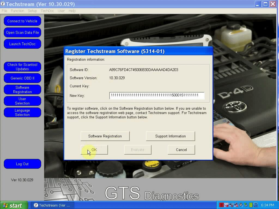Click the system tray clock
Screen dimensions: 279x209
click(268, 205)
